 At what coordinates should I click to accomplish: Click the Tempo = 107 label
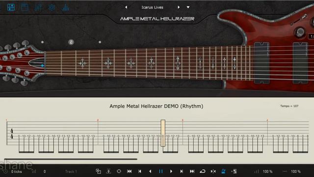point(289,106)
